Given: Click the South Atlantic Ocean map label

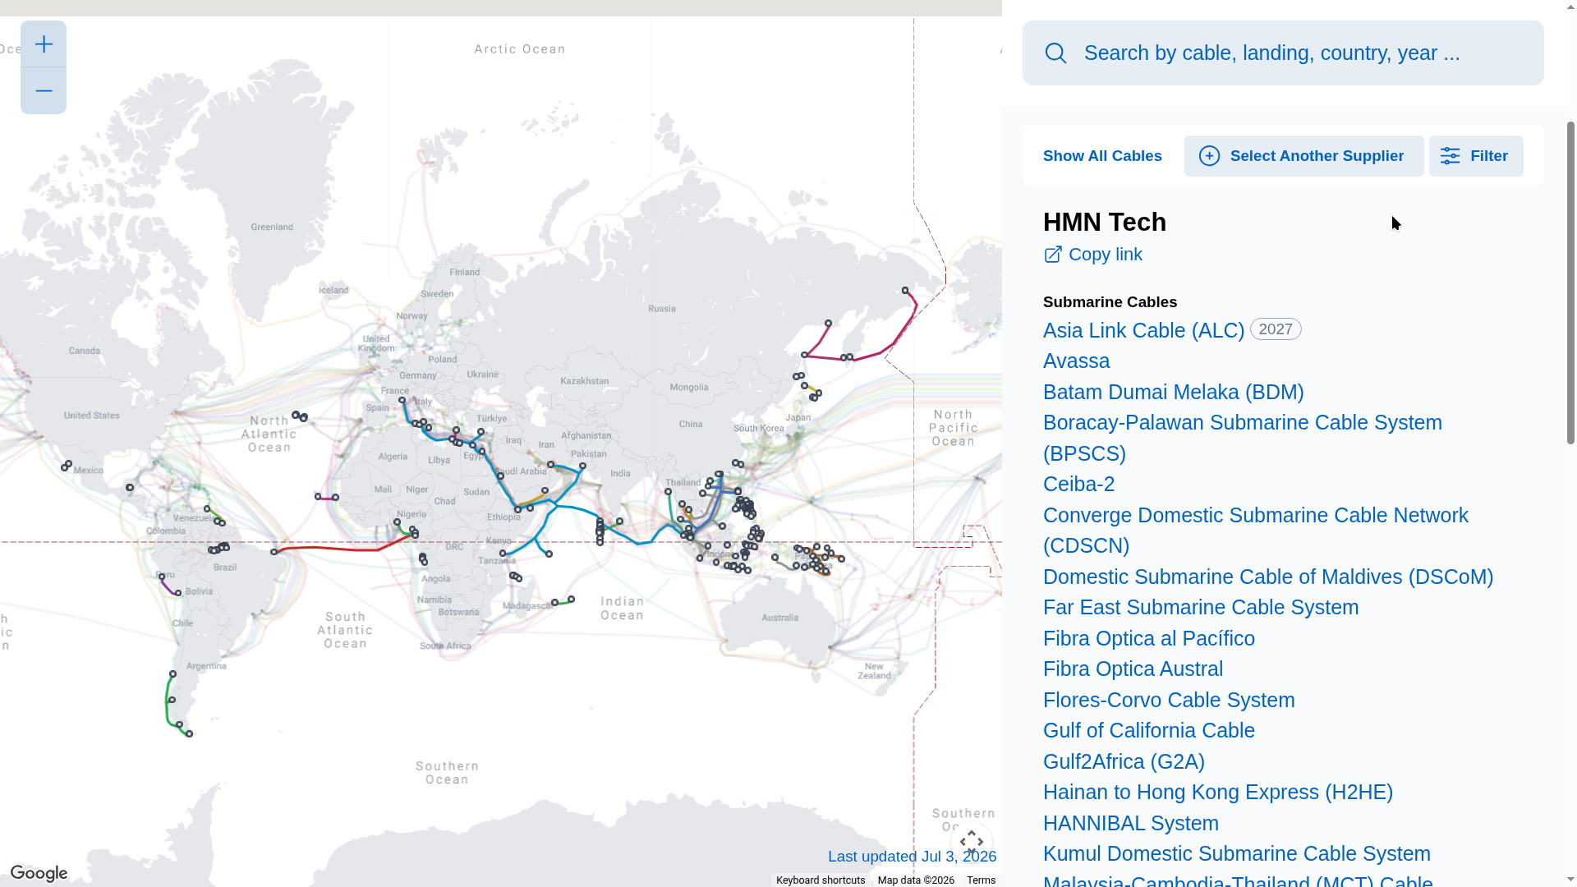Looking at the screenshot, I should pos(345,630).
